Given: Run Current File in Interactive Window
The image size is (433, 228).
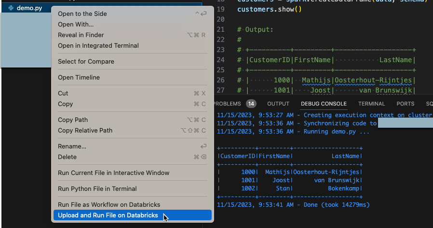Looking at the screenshot, I should 113,173.
